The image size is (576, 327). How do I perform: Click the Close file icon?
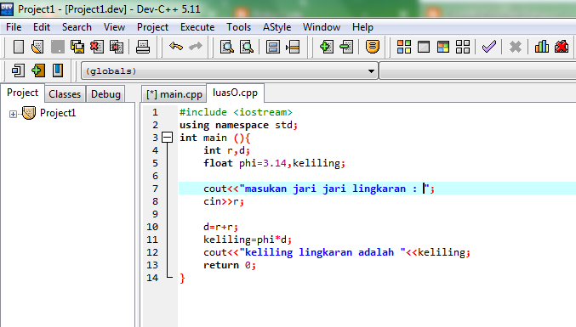pos(97,47)
